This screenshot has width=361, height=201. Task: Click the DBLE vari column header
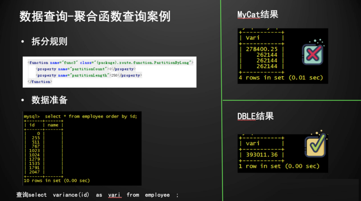point(252,143)
